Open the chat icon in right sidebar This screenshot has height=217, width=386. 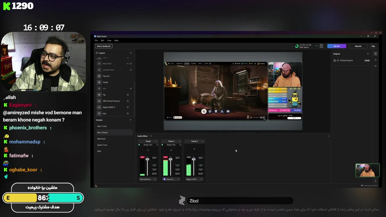(375, 60)
